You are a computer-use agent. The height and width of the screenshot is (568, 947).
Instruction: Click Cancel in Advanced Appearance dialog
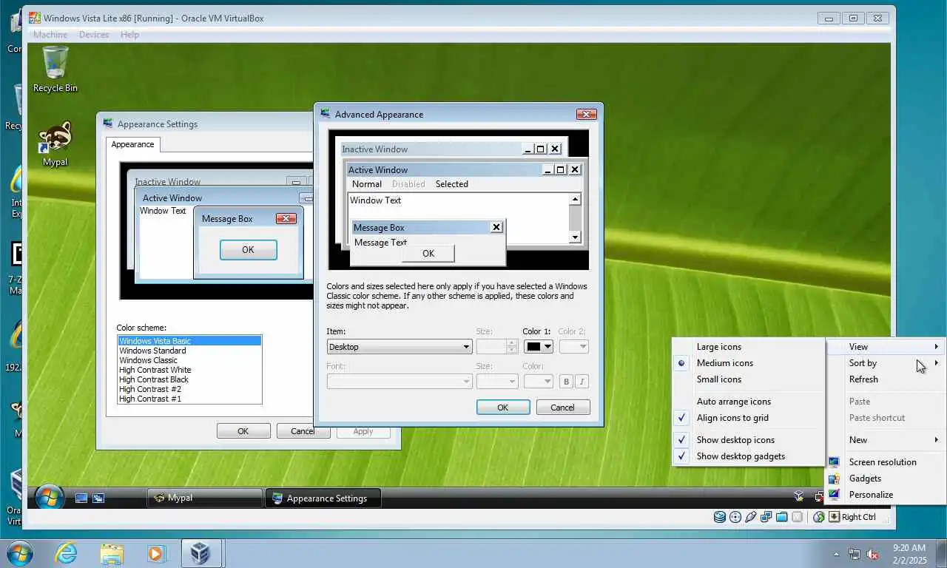coord(562,408)
